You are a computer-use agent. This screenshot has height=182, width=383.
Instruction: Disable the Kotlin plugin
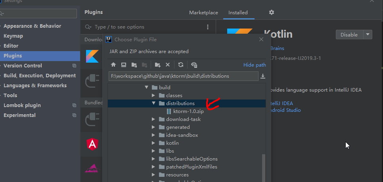point(350,34)
